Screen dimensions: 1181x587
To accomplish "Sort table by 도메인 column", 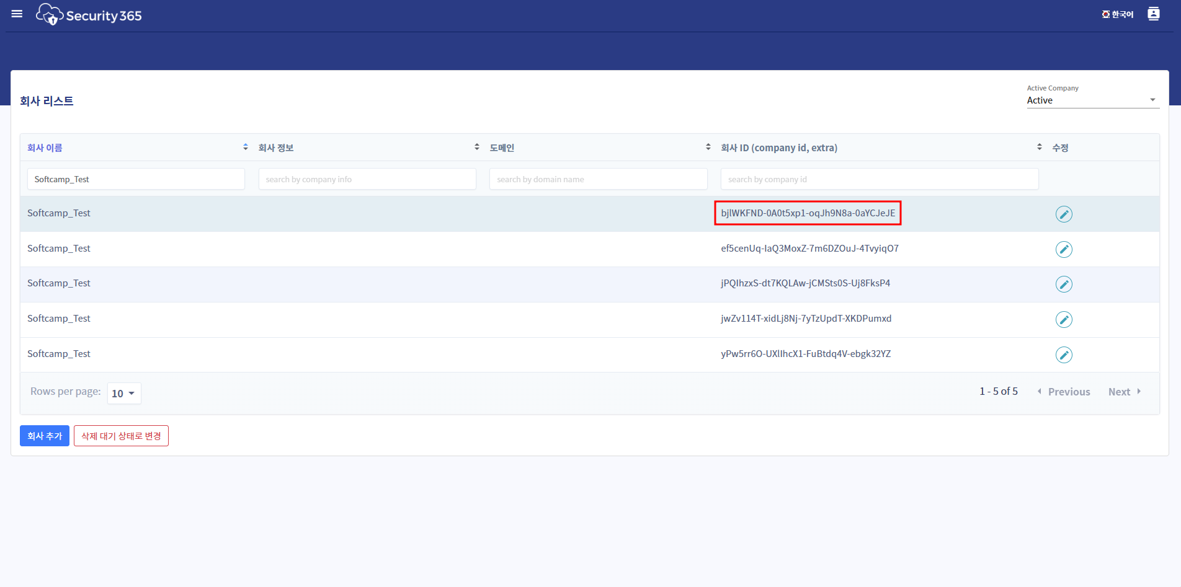I will pos(502,148).
